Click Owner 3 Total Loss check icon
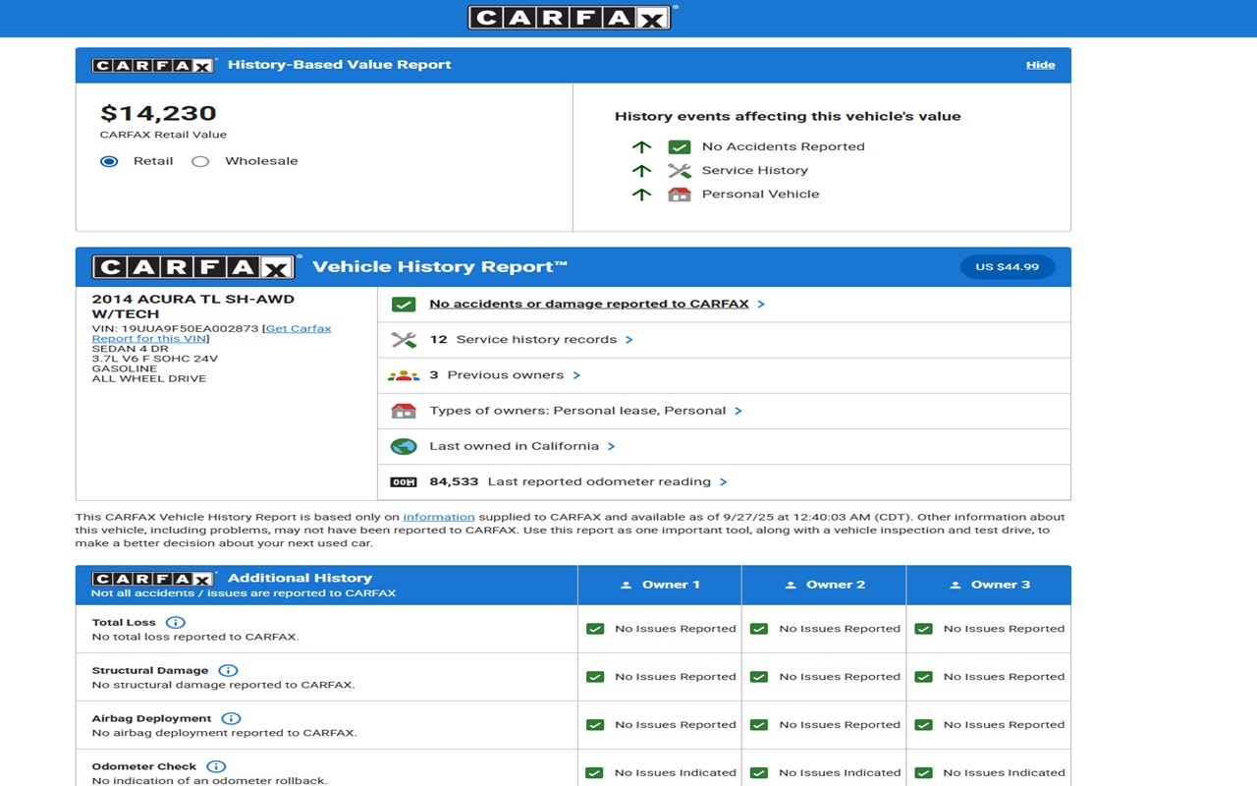Screen dimensions: 1257x786 (924, 629)
